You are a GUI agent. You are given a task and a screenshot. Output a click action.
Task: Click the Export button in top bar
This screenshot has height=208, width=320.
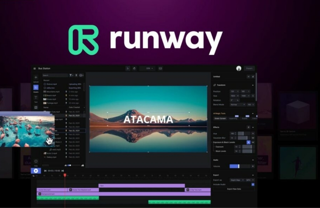coord(249,68)
